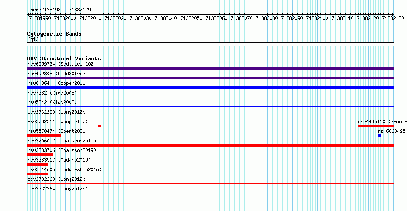Open the nsv3206057 (Chaisson2019) label
The width and height of the screenshot is (407, 211).
click(x=62, y=141)
